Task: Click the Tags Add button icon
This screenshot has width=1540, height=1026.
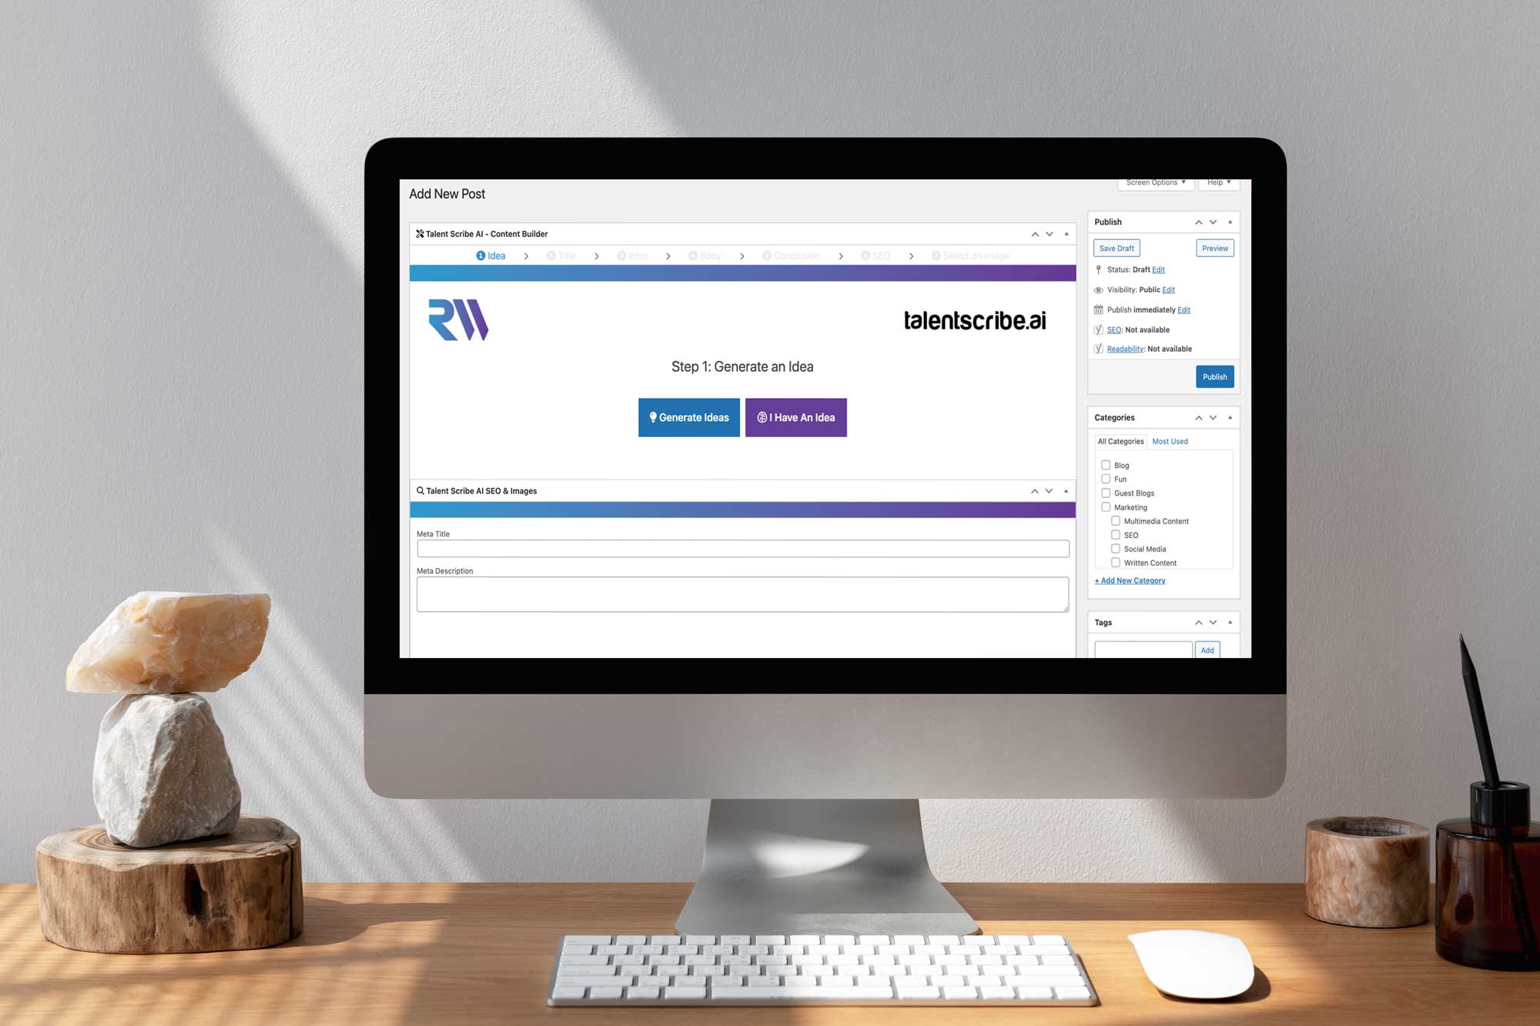Action: (x=1208, y=650)
